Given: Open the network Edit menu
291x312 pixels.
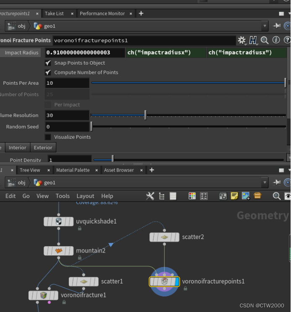Looking at the screenshot, I should coord(10,196).
